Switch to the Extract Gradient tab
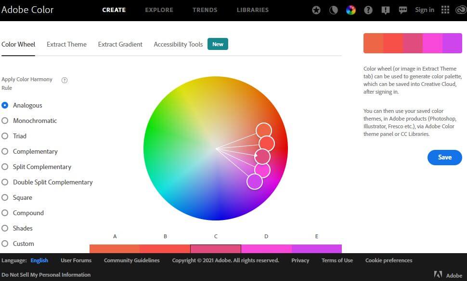 tap(120, 45)
